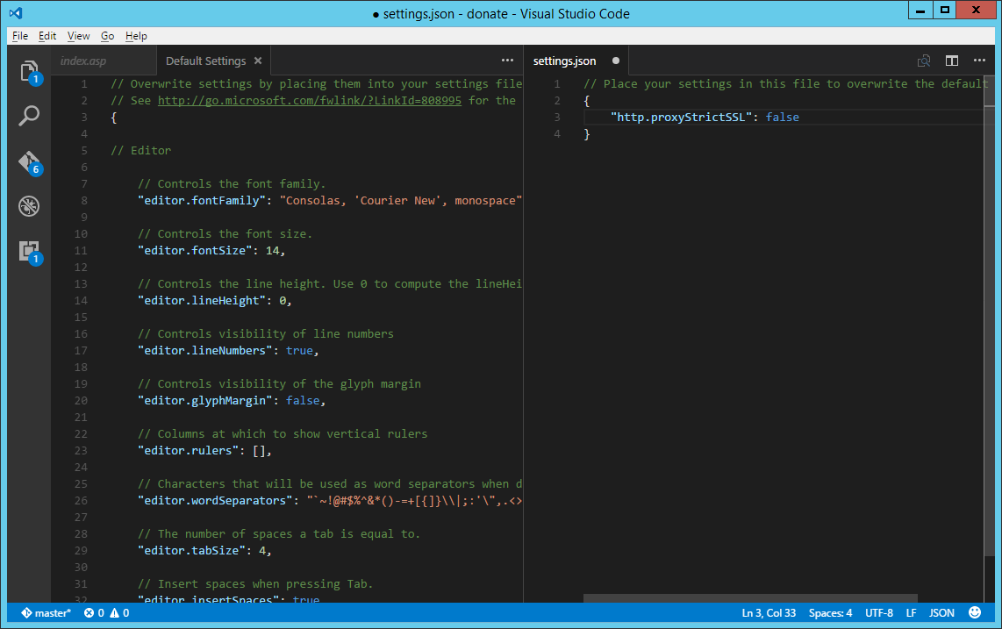
Task: Click "editor.lineHeight" setting line
Action: tap(215, 300)
